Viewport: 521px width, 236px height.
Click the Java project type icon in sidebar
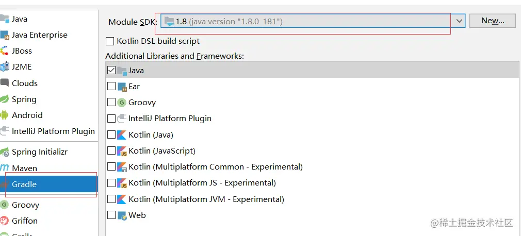tap(4, 19)
